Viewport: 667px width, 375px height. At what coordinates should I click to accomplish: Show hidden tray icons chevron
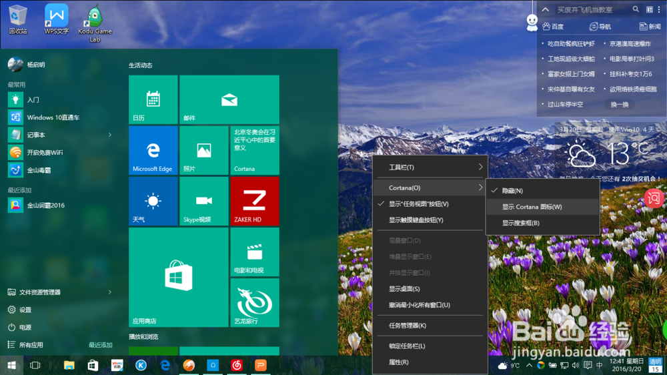click(x=529, y=365)
